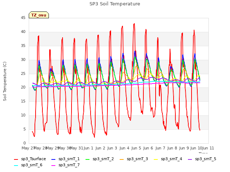This screenshot has height=172, width=230.
Task: Click the sp3_smT_4 legend entry
Action: tap(168, 159)
